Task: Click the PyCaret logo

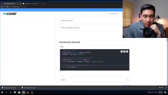Action: pyautogui.click(x=10, y=14)
